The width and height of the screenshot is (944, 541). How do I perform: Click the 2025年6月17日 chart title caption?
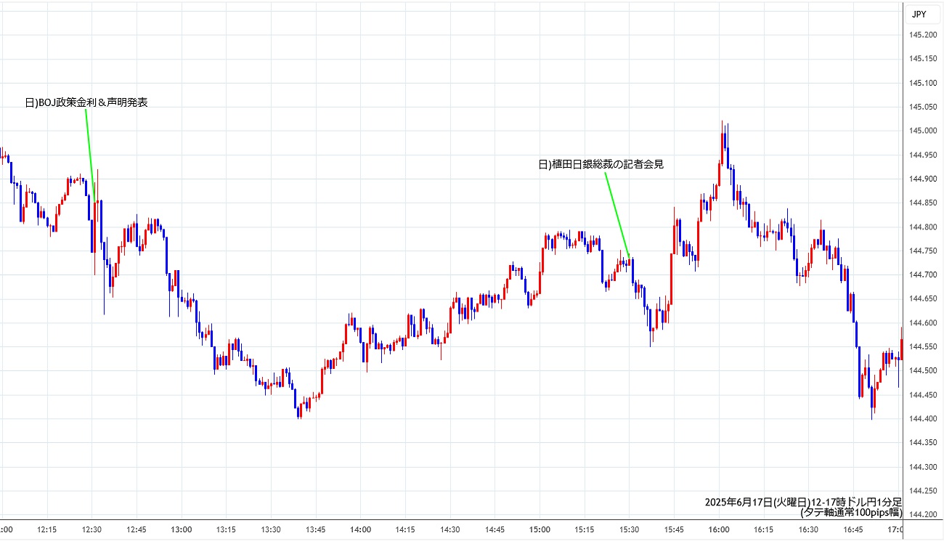point(803,502)
